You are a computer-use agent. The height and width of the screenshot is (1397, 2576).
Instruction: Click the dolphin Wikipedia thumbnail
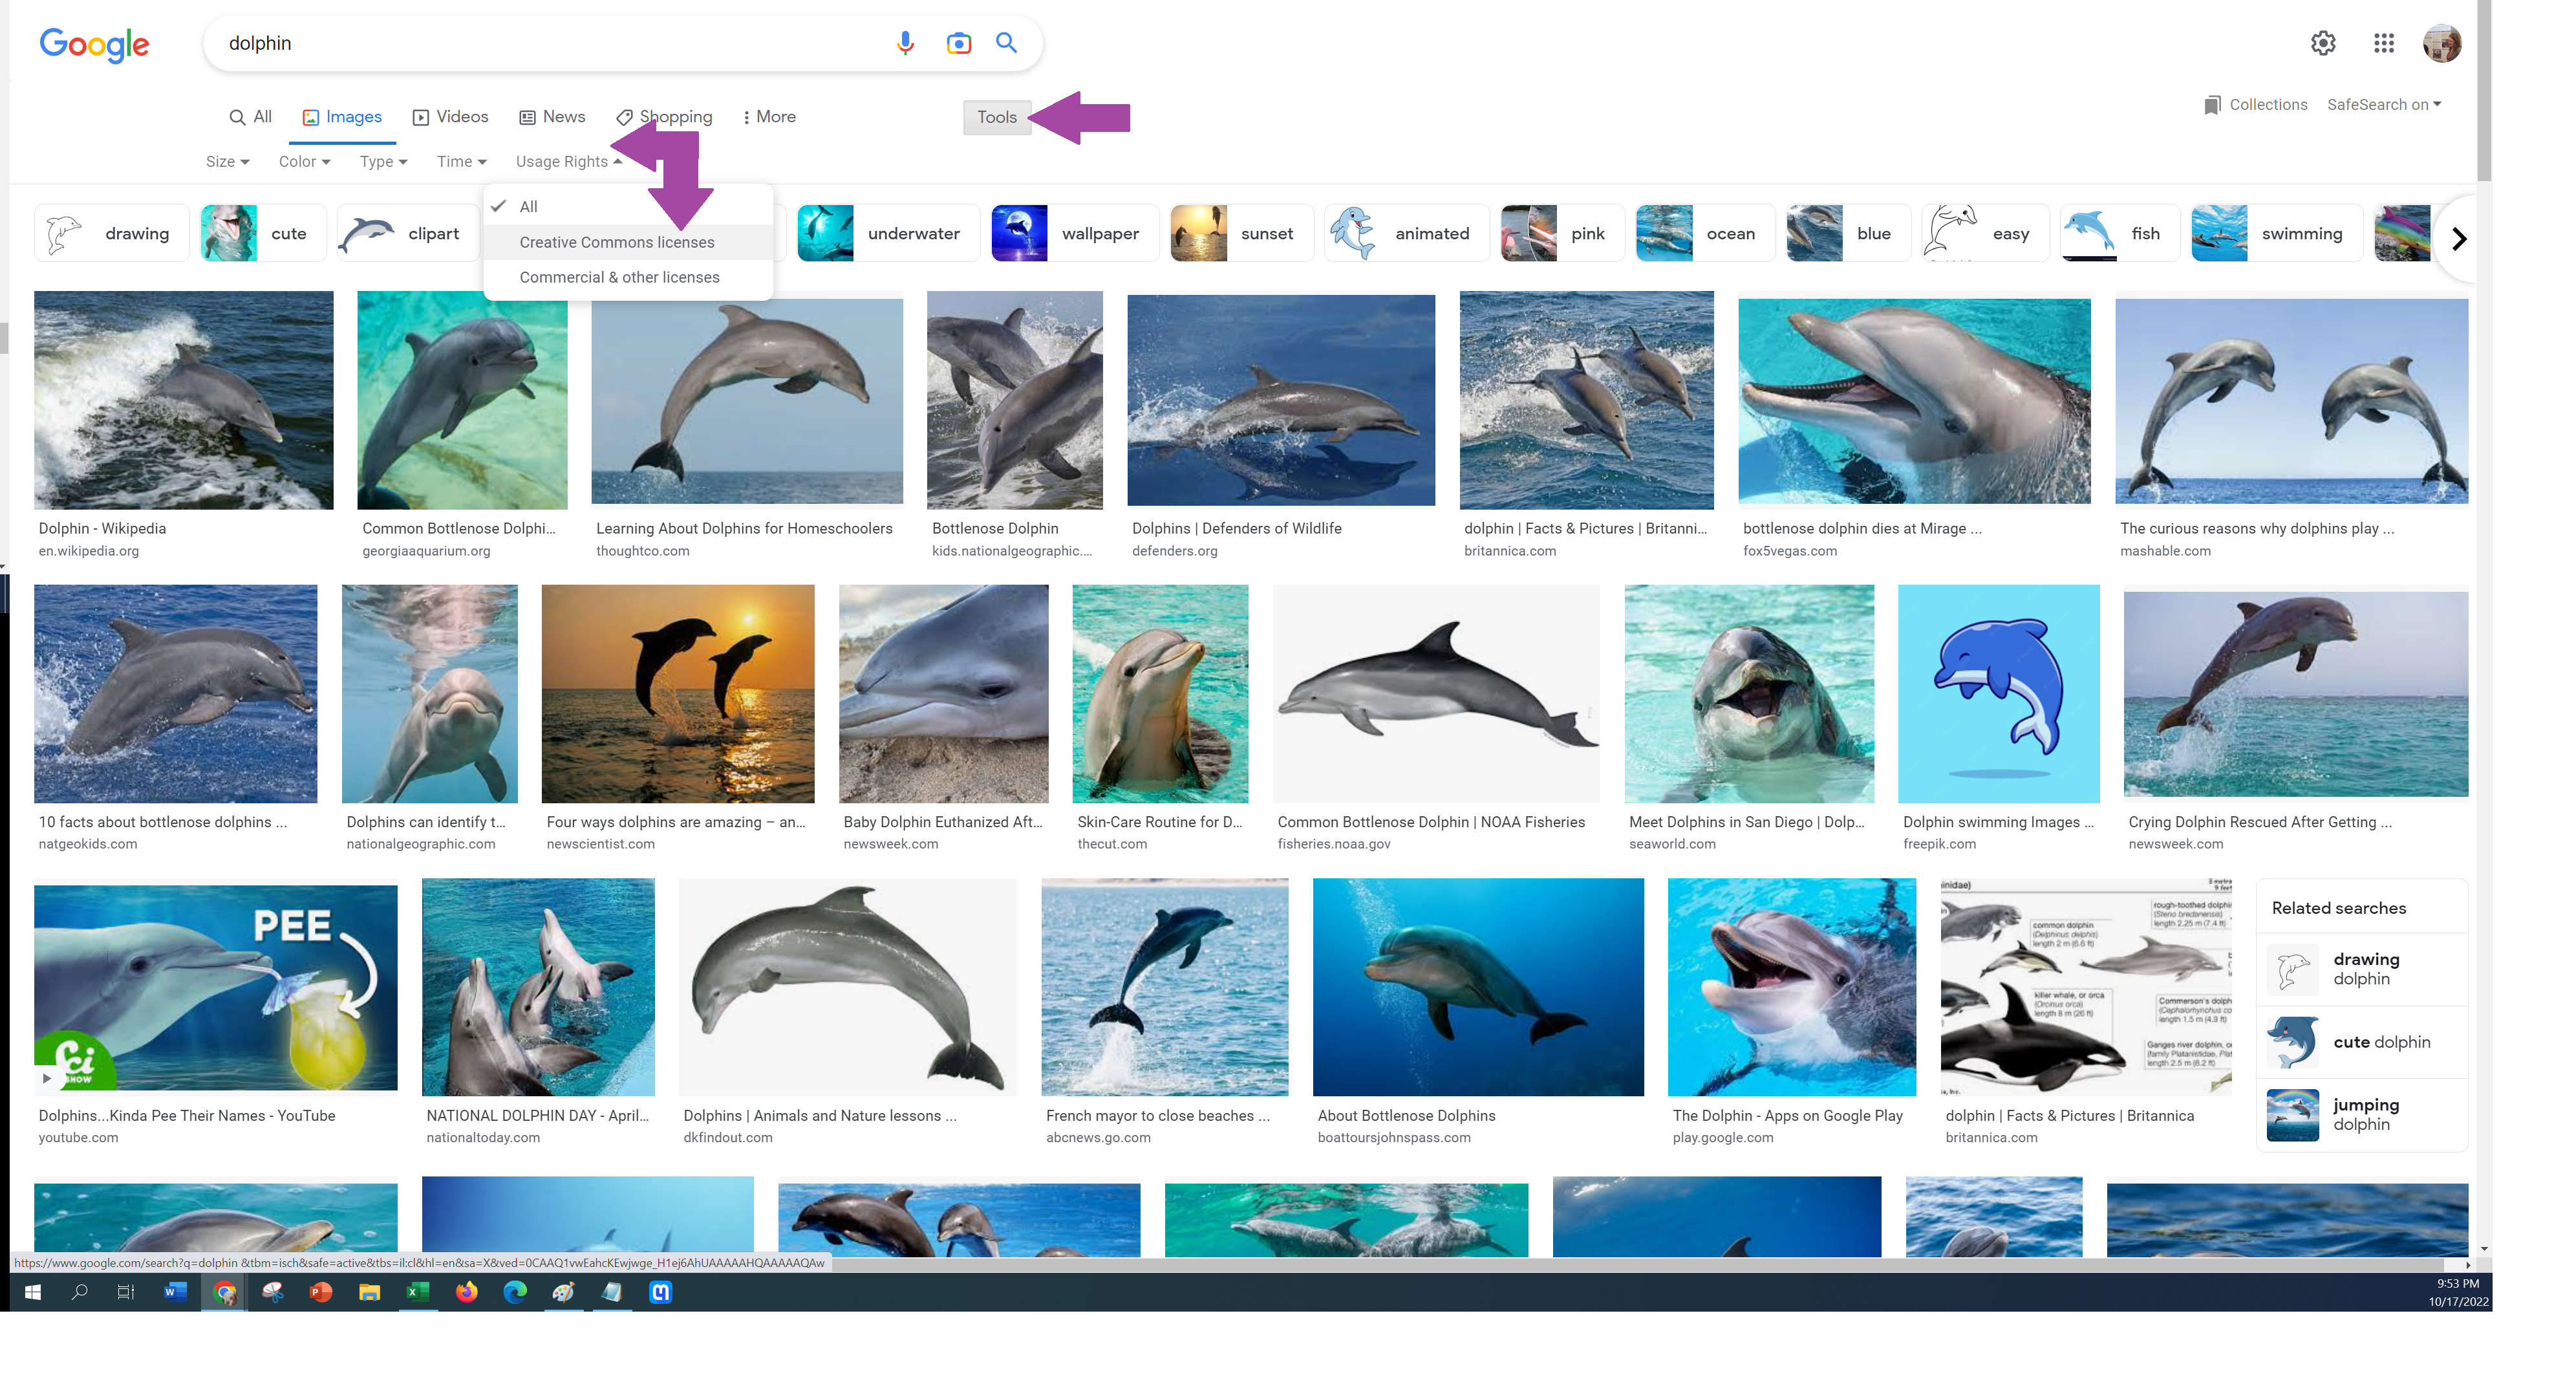tap(184, 399)
